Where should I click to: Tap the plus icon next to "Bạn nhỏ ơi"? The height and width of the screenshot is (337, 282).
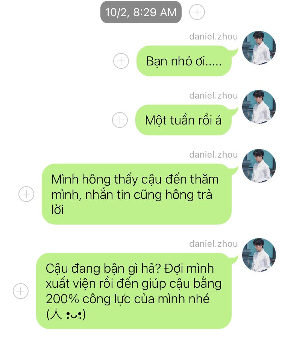coord(121,61)
